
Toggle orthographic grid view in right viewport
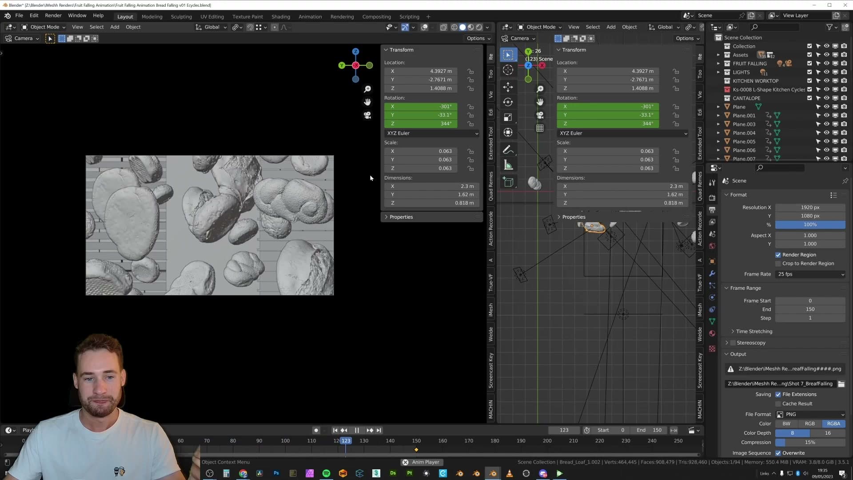click(540, 128)
